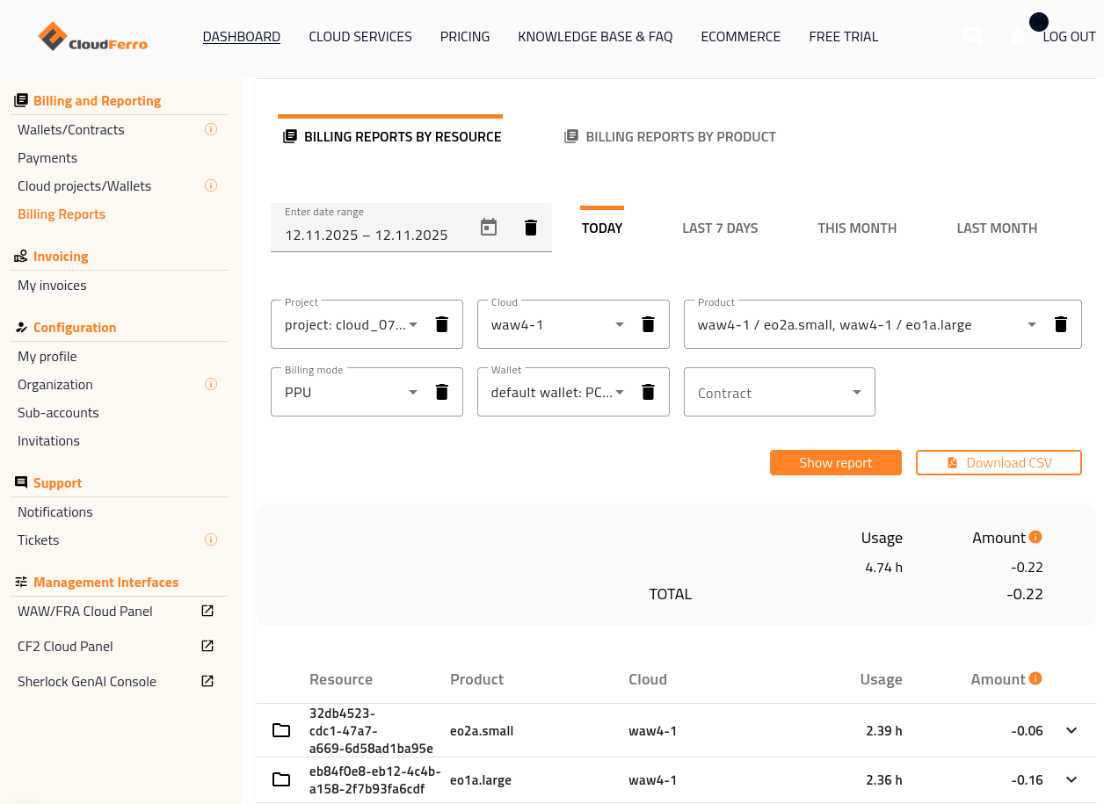Click info icon next to Wallets/Contracts
1104x804 pixels.
click(211, 129)
